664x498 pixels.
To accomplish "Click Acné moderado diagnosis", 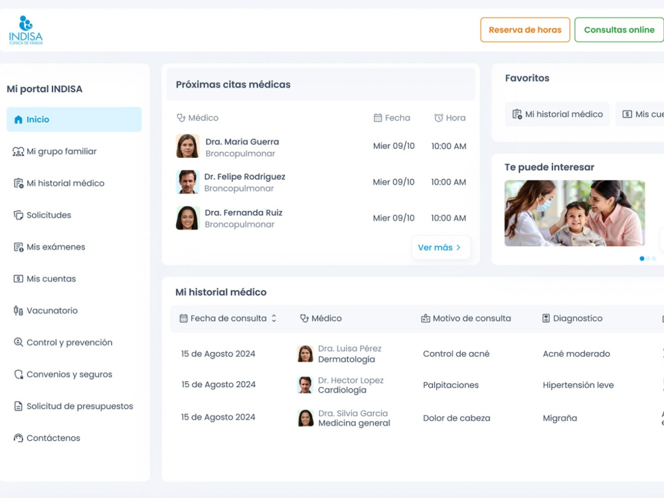I will (576, 354).
